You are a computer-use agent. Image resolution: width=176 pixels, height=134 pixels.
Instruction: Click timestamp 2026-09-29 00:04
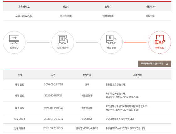[53, 128]
